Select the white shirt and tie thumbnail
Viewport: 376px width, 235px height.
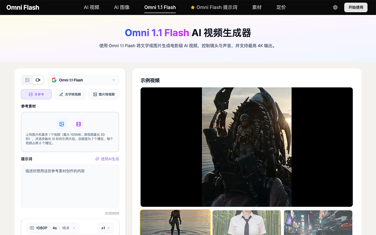pyautogui.click(x=247, y=223)
